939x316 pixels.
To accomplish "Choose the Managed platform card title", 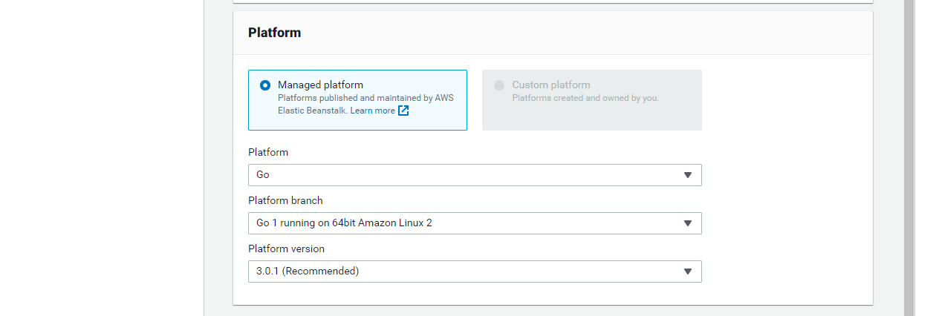I will pos(320,85).
